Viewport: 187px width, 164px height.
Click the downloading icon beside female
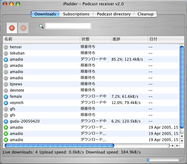[6, 97]
